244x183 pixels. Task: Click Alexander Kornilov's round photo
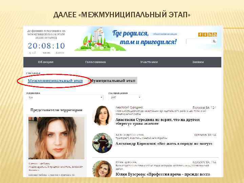click(102, 143)
